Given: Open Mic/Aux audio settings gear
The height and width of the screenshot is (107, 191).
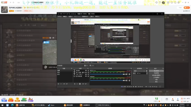Looking at the screenshot, I should click(129, 74).
